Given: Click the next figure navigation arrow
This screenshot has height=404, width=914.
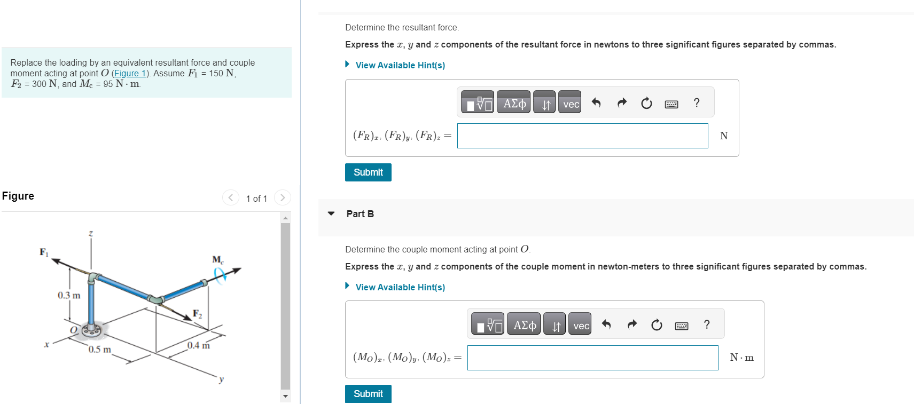Looking at the screenshot, I should 283,197.
